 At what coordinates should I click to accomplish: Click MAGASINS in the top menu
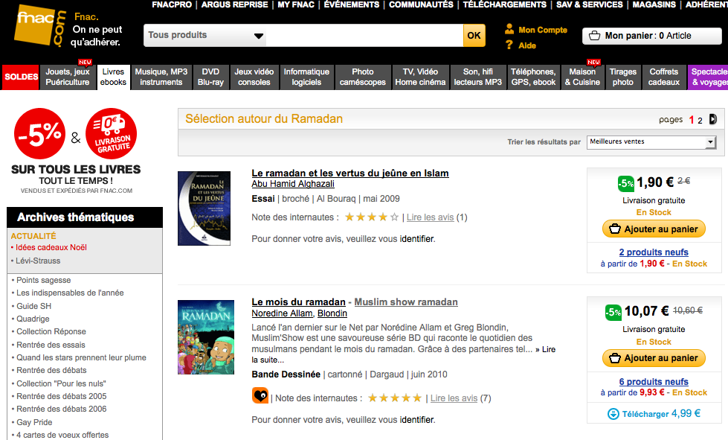(654, 4)
